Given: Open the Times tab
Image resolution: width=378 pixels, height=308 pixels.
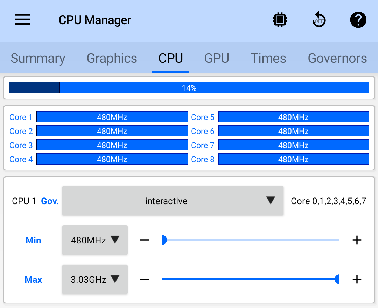Looking at the screenshot, I should point(268,58).
